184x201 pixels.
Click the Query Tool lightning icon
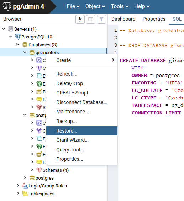[80, 19]
